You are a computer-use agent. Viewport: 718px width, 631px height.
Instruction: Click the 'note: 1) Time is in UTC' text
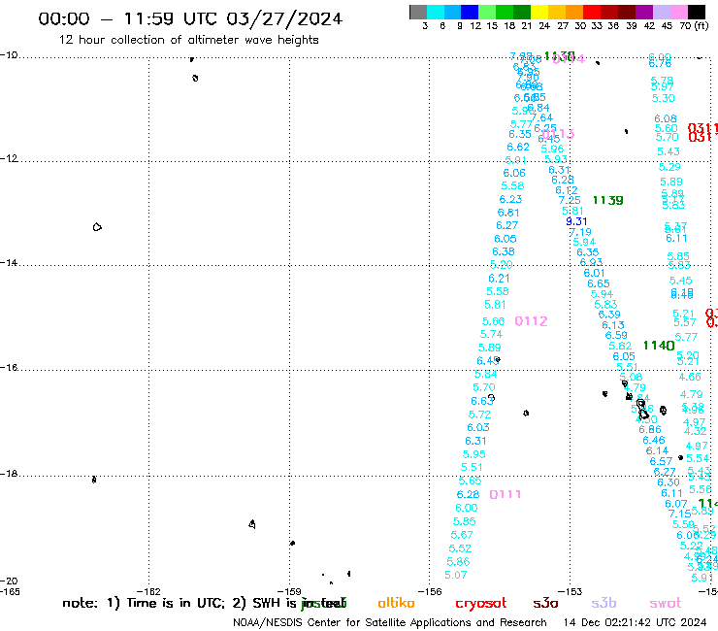[144, 603]
